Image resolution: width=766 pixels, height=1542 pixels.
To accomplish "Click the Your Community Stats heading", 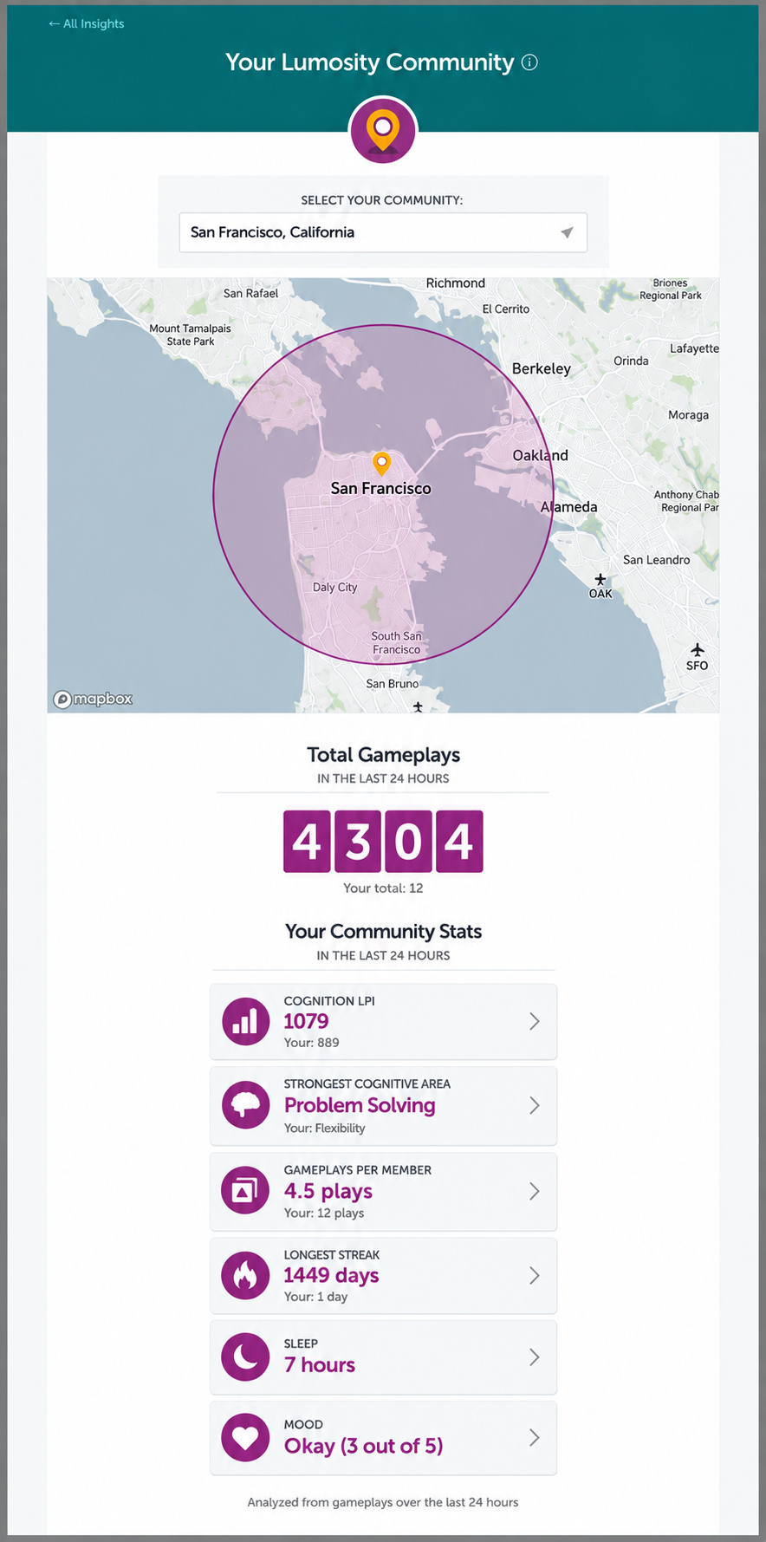I will (x=383, y=932).
